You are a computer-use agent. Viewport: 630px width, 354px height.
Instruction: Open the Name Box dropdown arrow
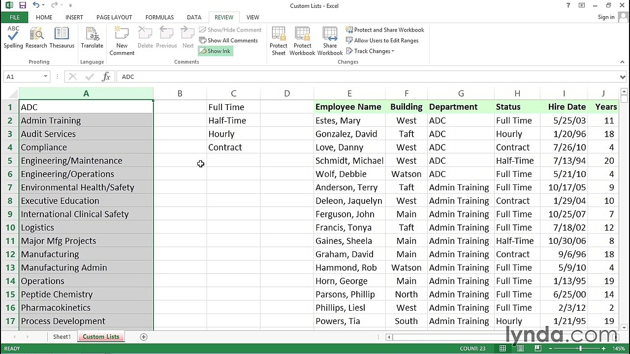click(45, 77)
